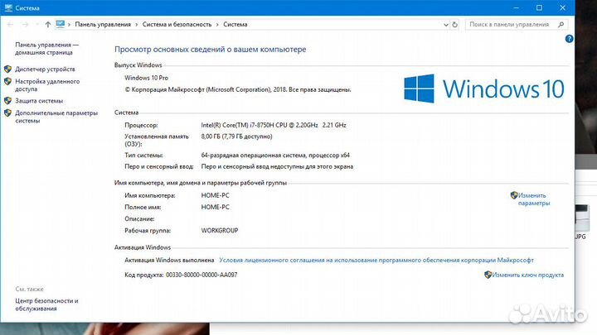The width and height of the screenshot is (597, 335).
Task: Open Защита системы
Action: pos(39,101)
